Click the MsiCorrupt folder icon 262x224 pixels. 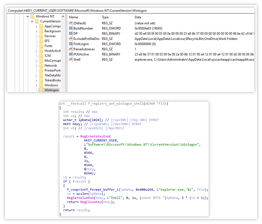pyautogui.click(x=41, y=61)
